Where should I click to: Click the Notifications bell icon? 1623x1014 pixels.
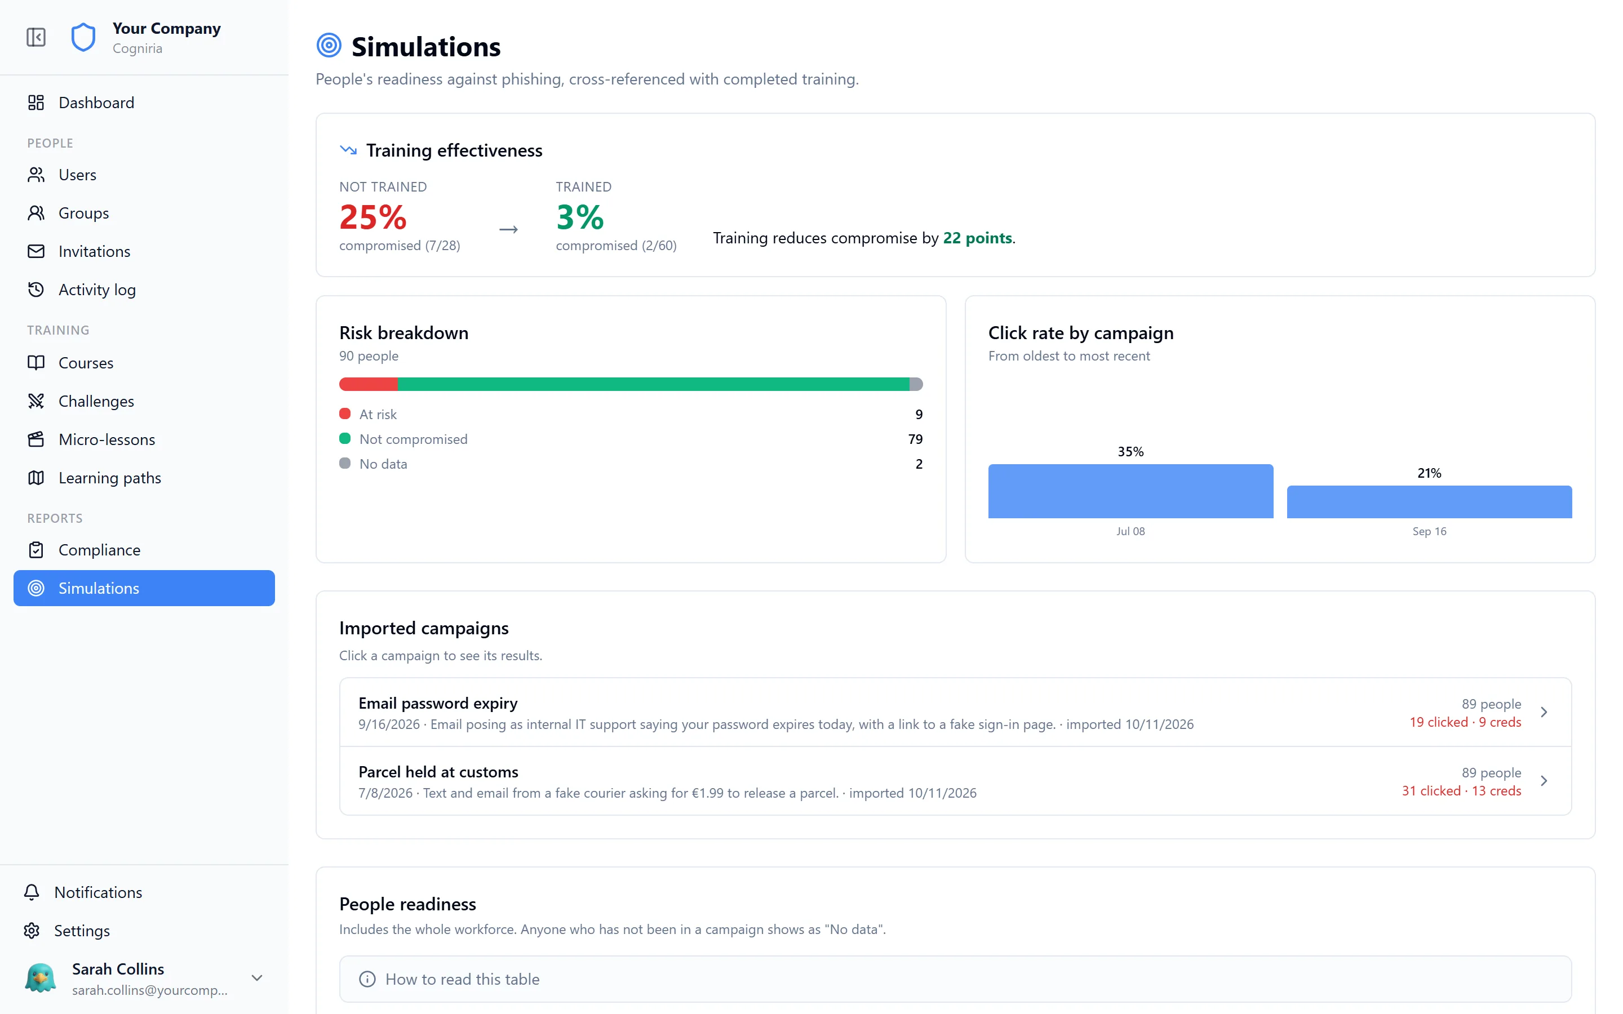[32, 892]
